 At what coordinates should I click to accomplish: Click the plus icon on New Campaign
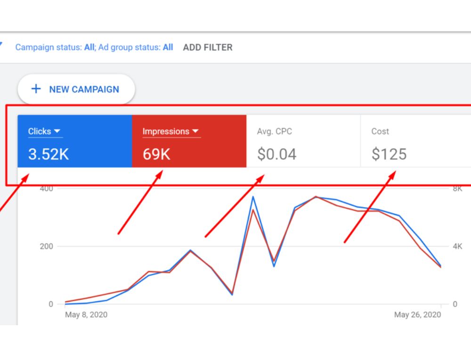36,89
